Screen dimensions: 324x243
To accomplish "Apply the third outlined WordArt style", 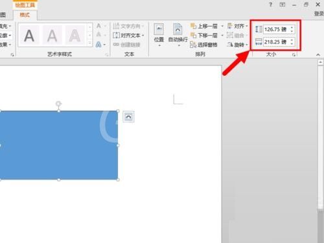I will (75, 35).
